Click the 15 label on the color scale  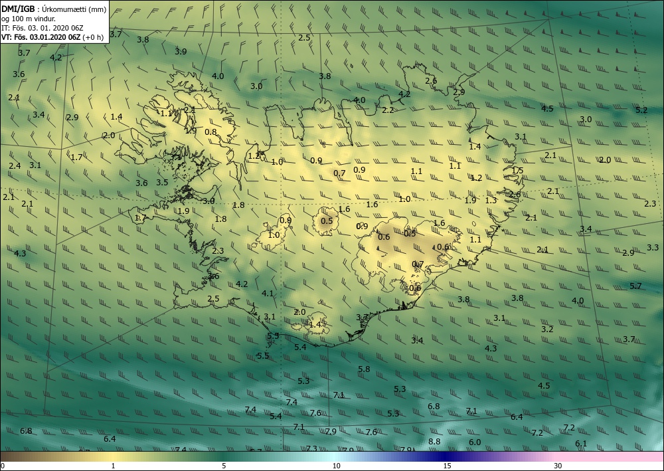[447, 466]
